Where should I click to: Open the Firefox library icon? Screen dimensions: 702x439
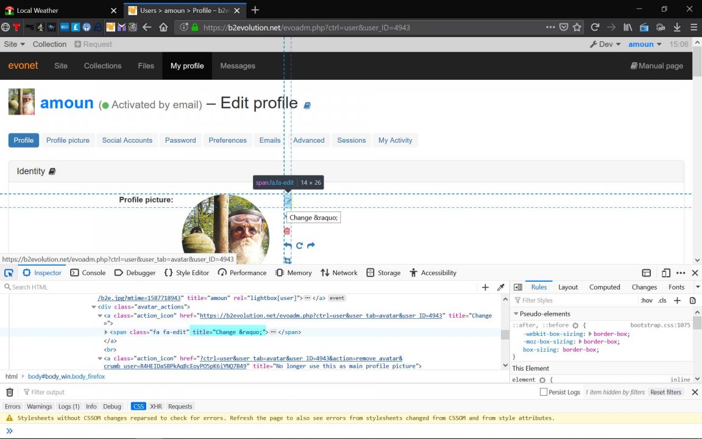pyautogui.click(x=628, y=27)
